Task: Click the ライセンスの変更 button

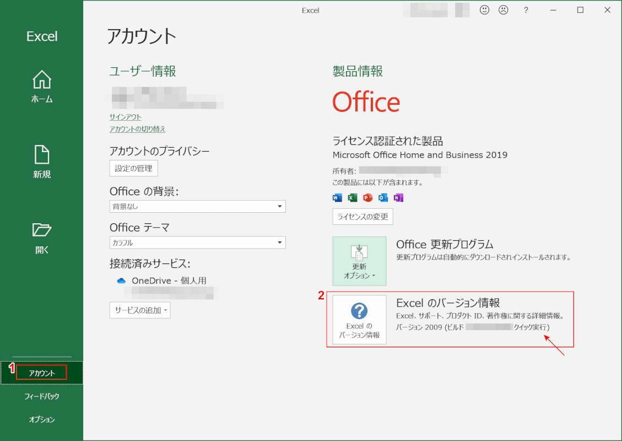Action: tap(363, 217)
